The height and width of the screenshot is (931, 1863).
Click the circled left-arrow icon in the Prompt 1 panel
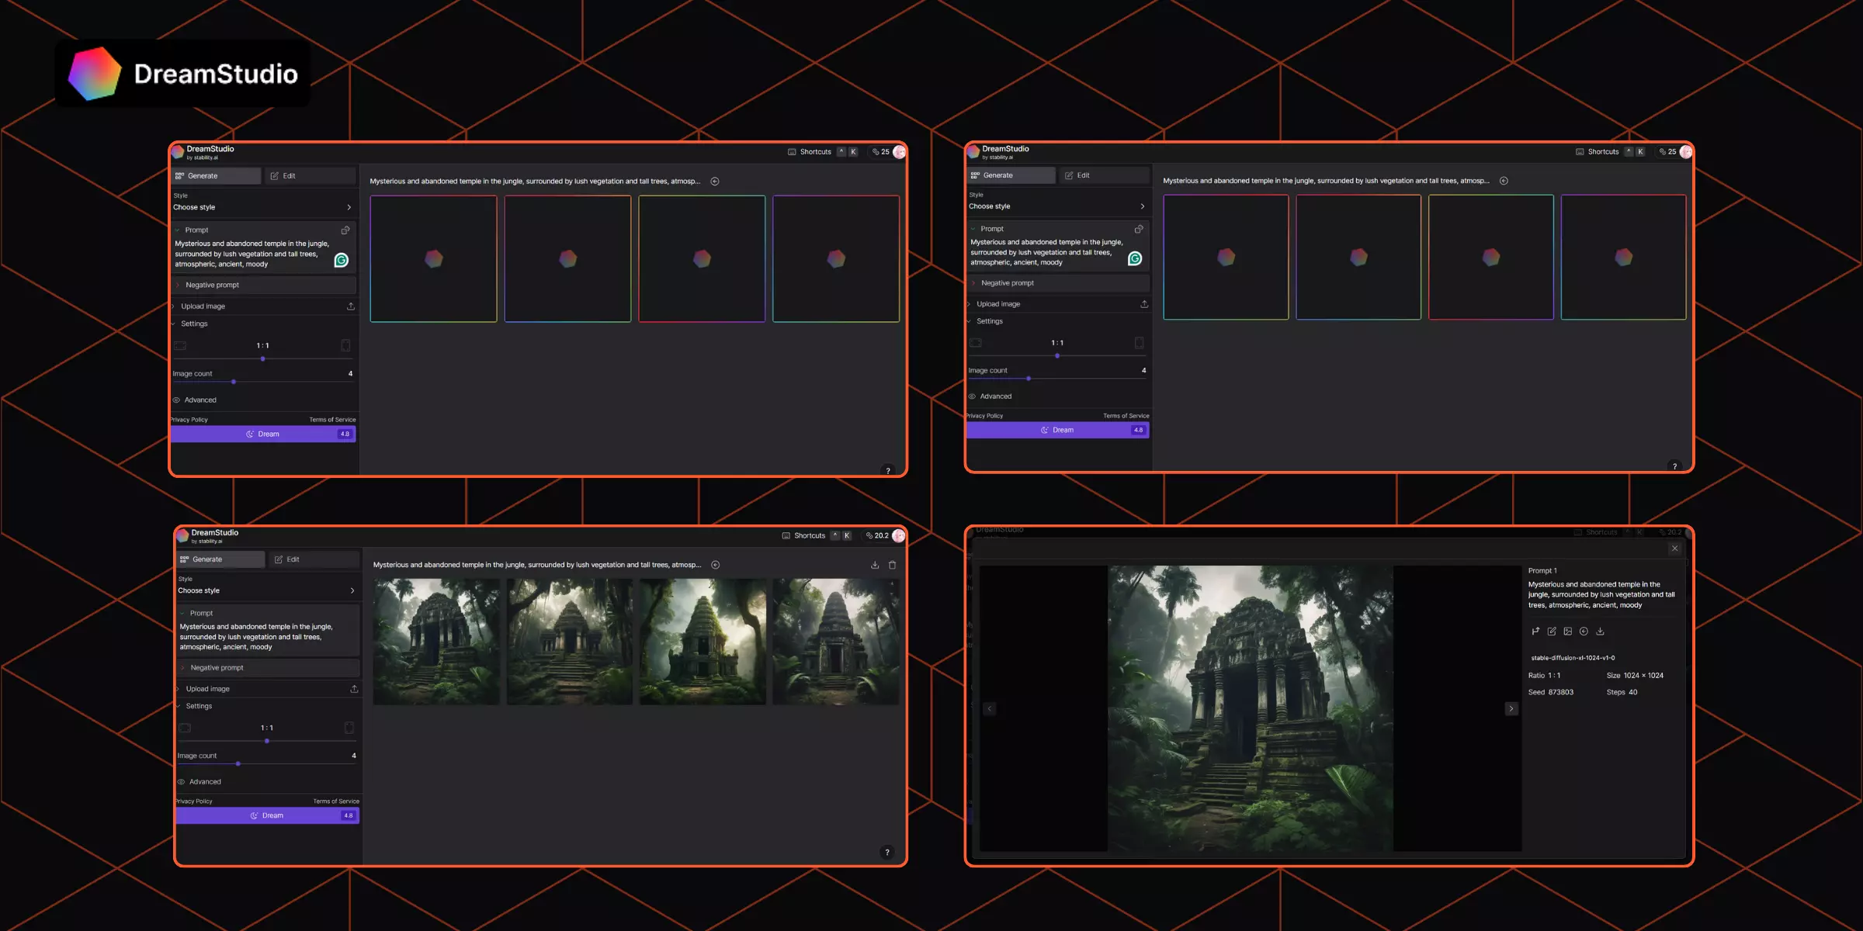(x=1584, y=632)
